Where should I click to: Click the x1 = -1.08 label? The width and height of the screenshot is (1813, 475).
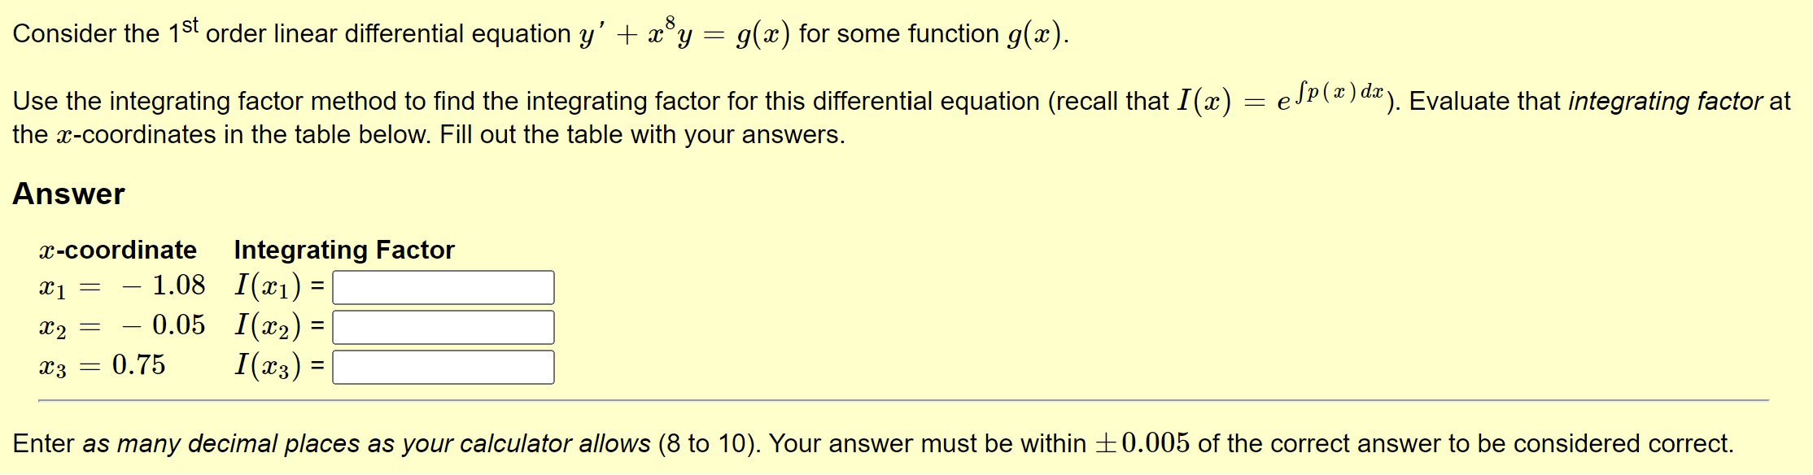click(122, 285)
